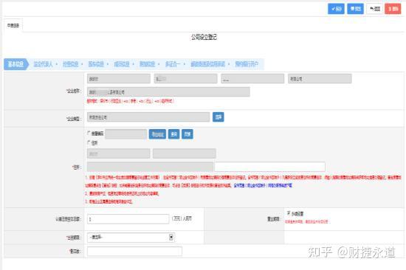Click the registered capital input showing 1
406x270 pixels.
(128, 219)
